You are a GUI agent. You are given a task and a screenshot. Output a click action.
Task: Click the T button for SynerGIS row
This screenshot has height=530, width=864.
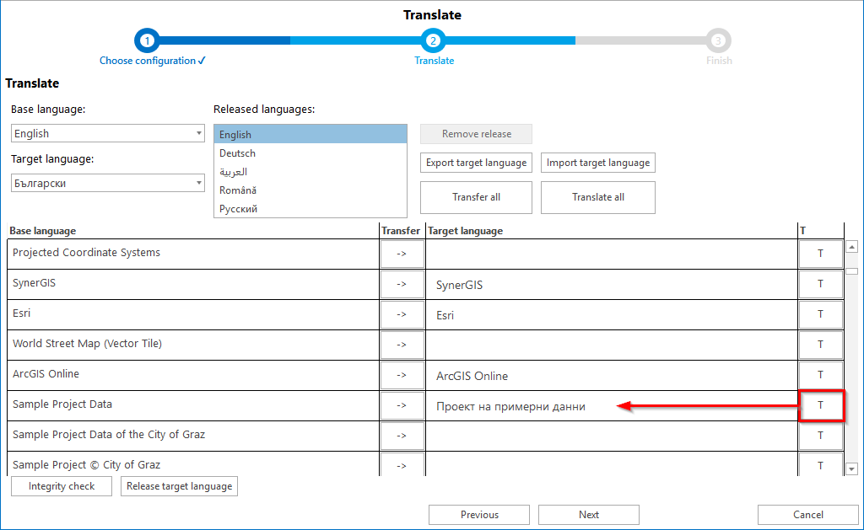point(820,284)
